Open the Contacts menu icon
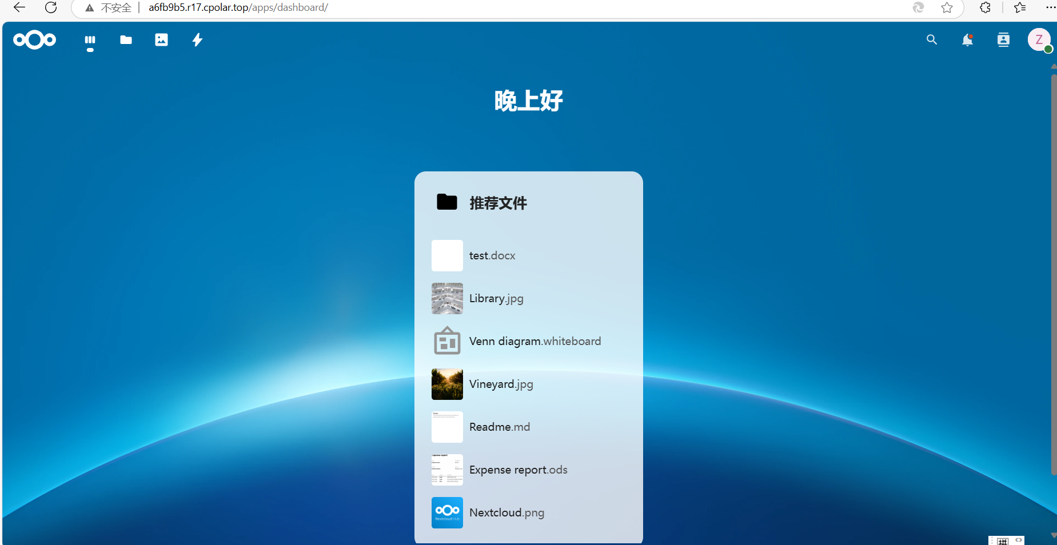Viewport: 1057px width, 545px height. click(1003, 40)
